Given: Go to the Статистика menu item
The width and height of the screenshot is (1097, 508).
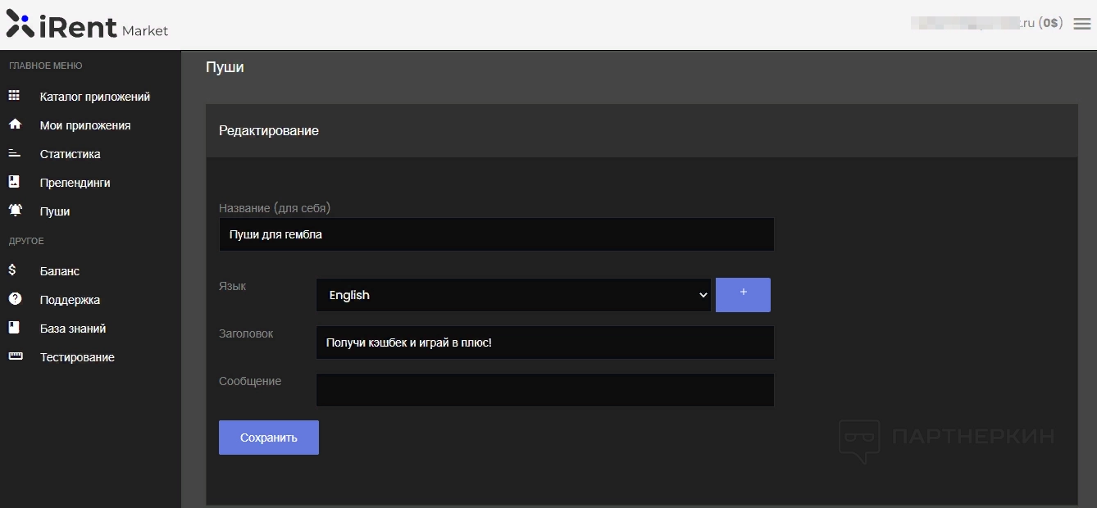Looking at the screenshot, I should point(70,154).
